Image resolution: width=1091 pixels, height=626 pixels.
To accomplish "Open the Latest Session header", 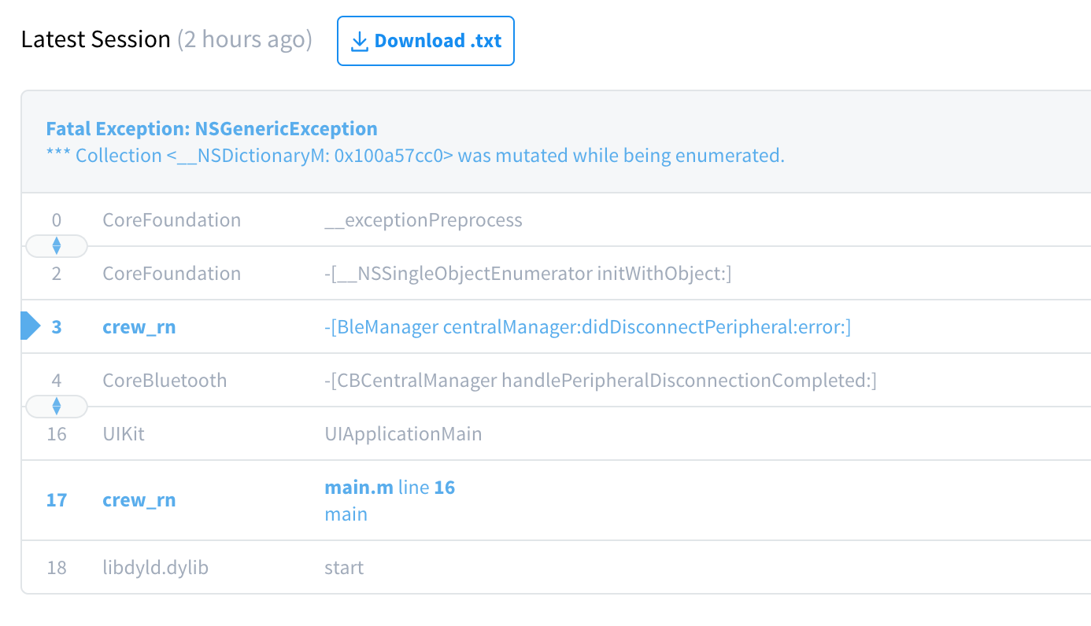I will [x=95, y=39].
